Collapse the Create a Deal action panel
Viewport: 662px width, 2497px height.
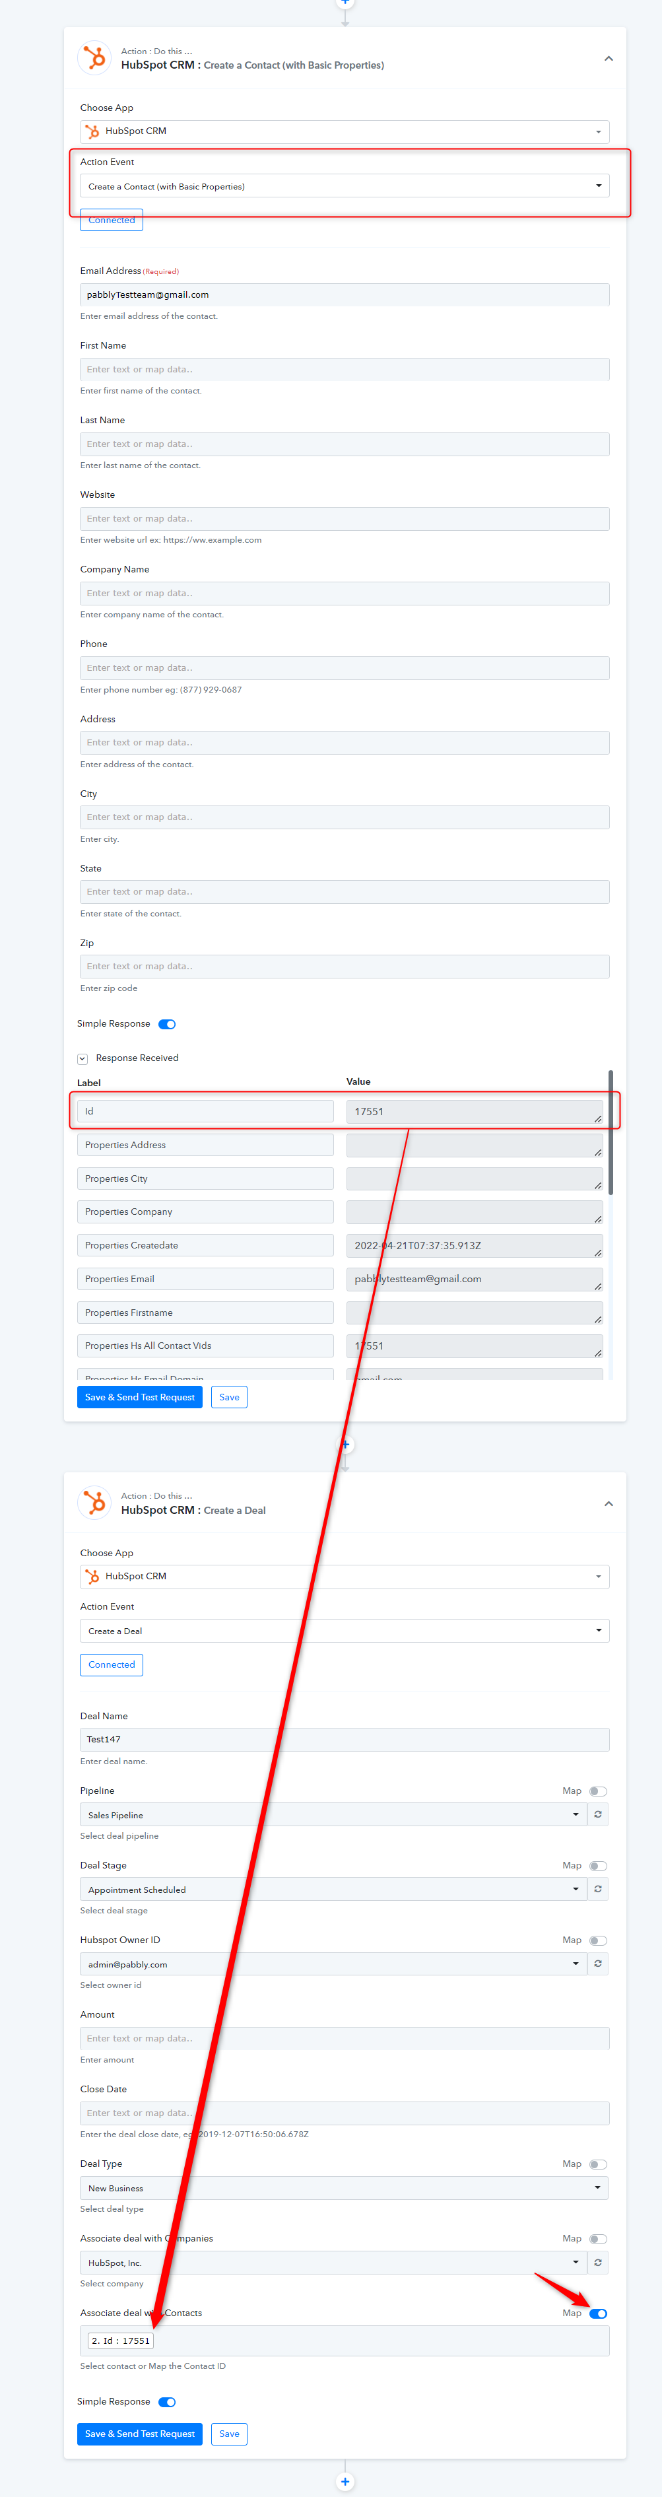(609, 1503)
